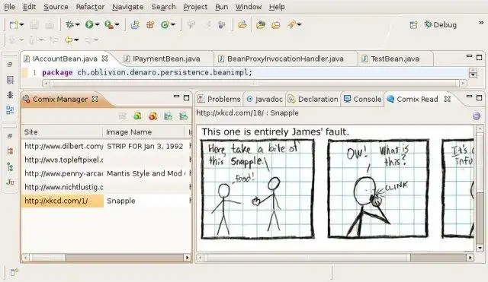The image size is (488, 282).
Task: Click the Open Type folder icon
Action: point(242,25)
